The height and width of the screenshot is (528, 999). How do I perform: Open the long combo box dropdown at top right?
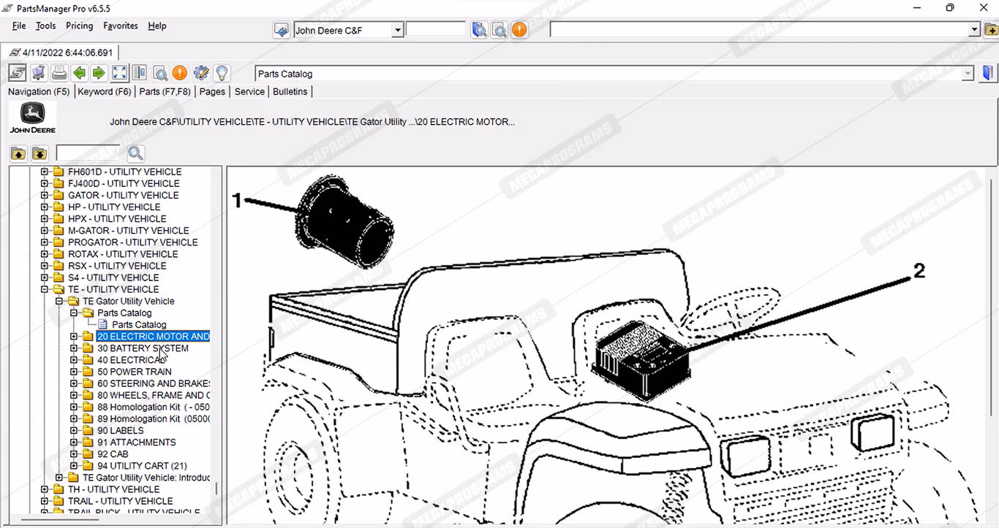[974, 30]
